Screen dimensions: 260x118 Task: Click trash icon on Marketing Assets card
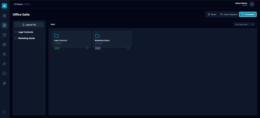pyautogui.click(x=128, y=48)
